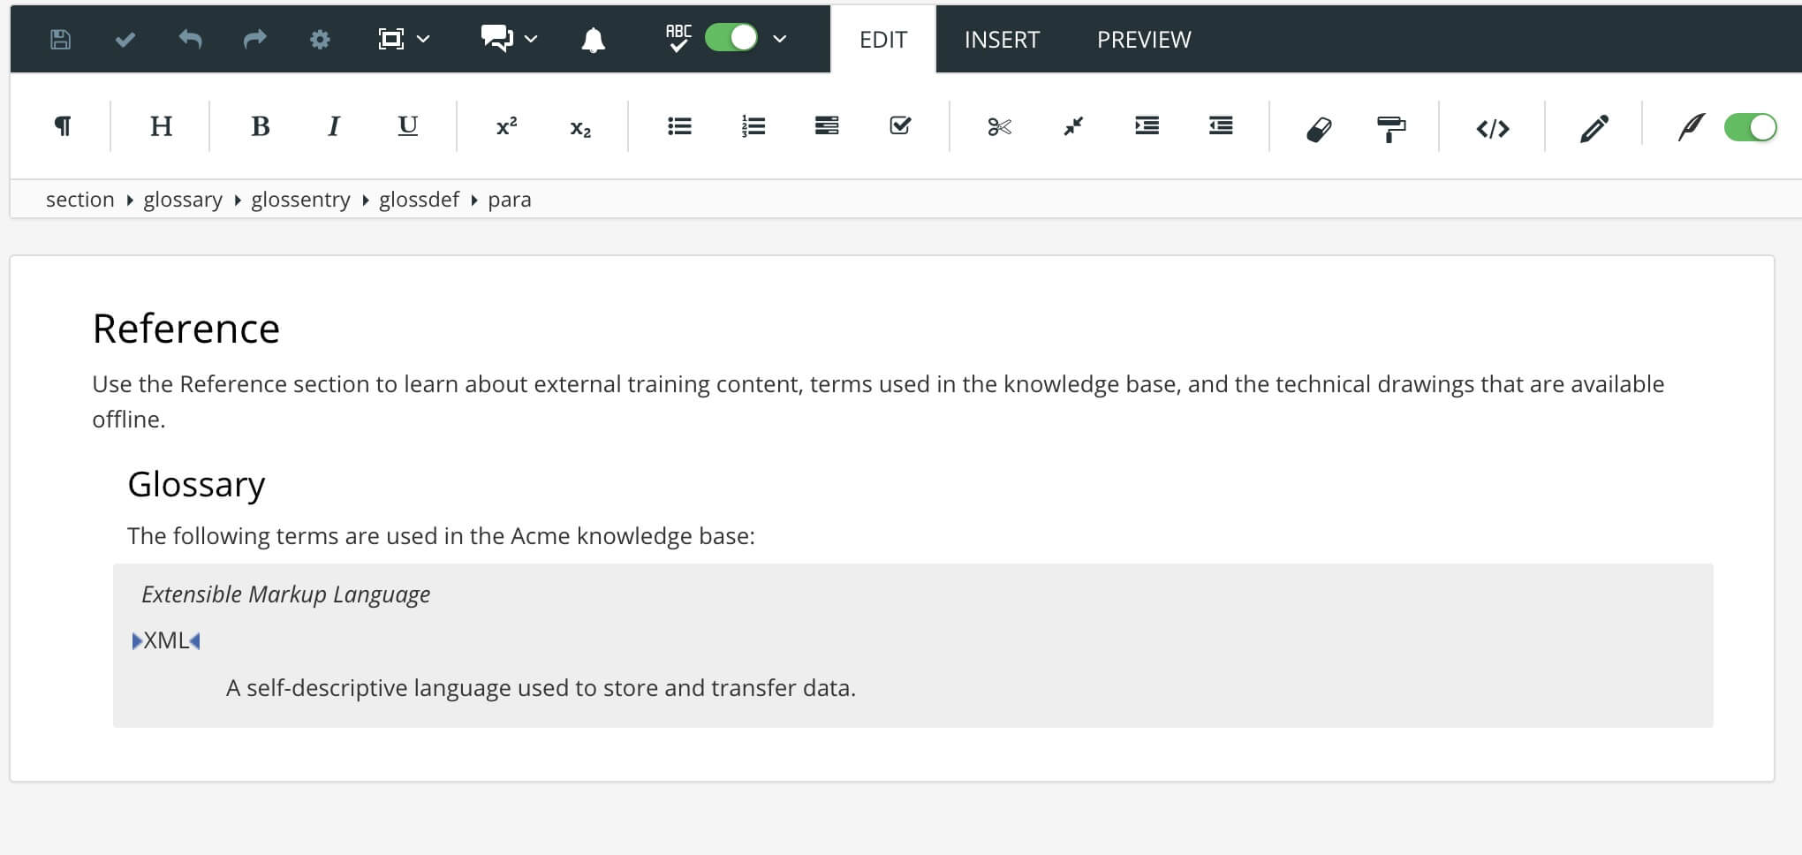The width and height of the screenshot is (1802, 855).
Task: Insert a code block using </> icon
Action: point(1492,126)
